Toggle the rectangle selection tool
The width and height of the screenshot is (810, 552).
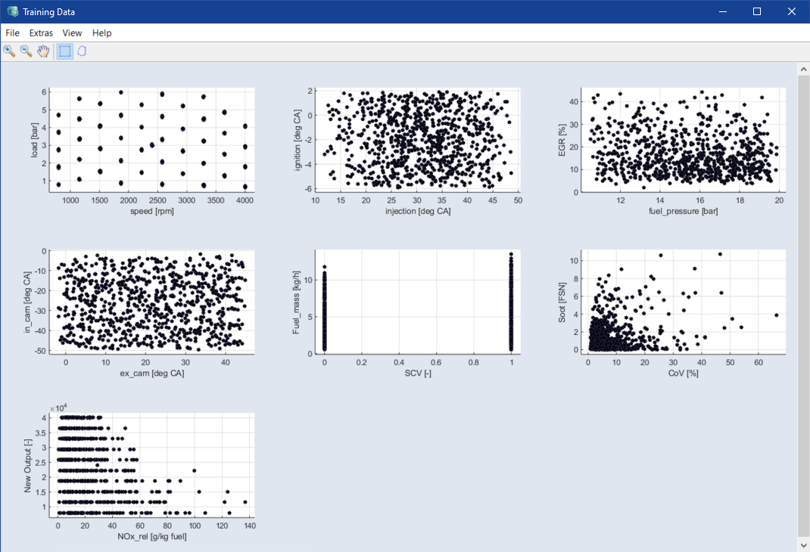65,51
